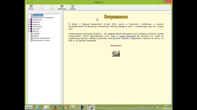
Task: Click the volume icon in system tray
Action: tap(149, 107)
